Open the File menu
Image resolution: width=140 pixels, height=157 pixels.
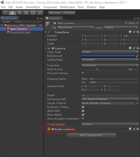click(x=3, y=7)
